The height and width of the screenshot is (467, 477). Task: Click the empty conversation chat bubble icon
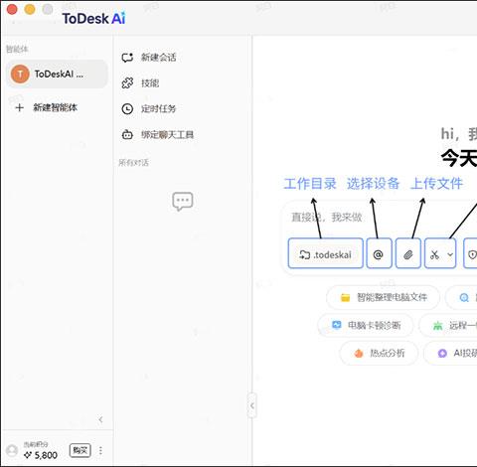(x=183, y=201)
